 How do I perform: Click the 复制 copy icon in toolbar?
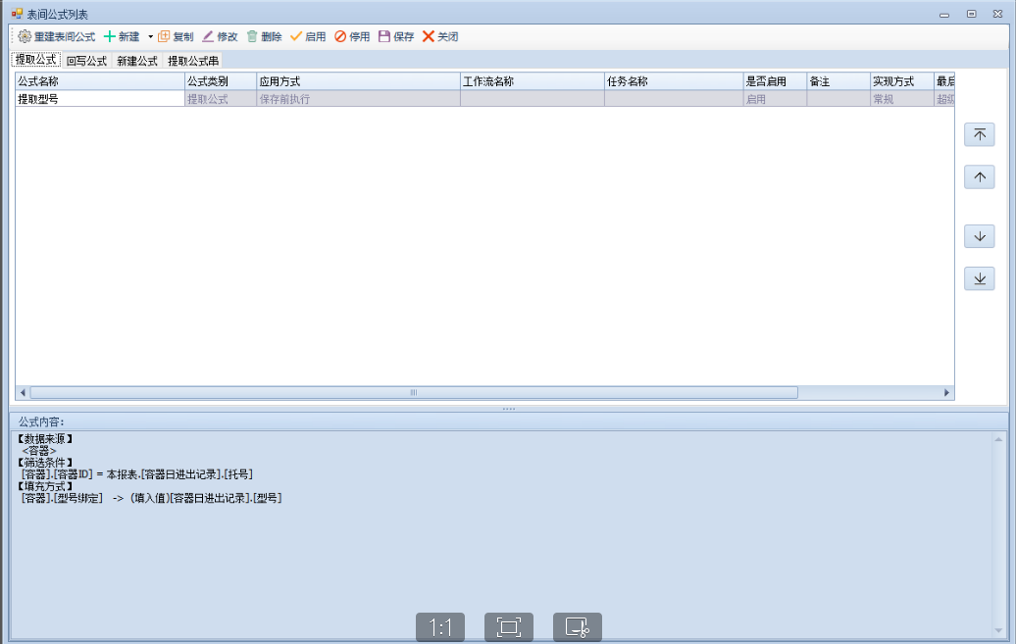coord(164,36)
